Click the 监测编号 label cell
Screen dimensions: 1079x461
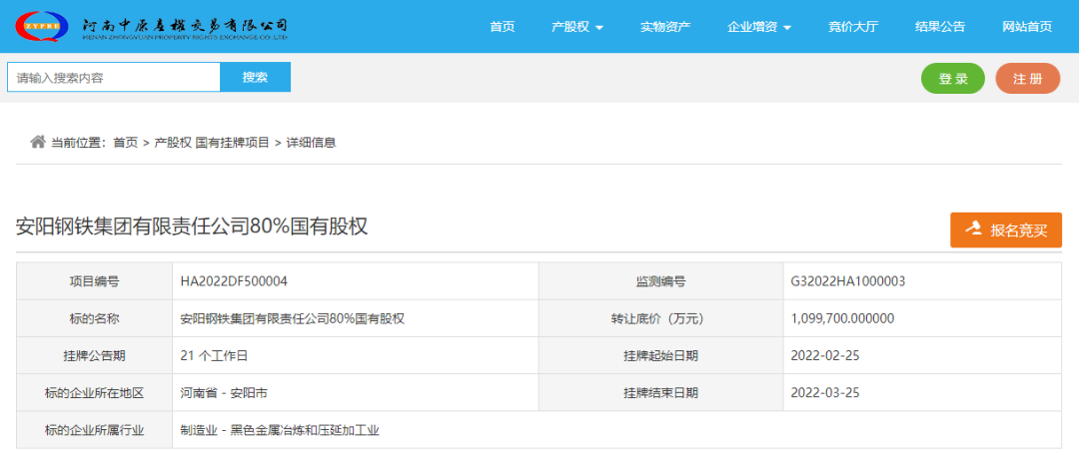tap(660, 281)
